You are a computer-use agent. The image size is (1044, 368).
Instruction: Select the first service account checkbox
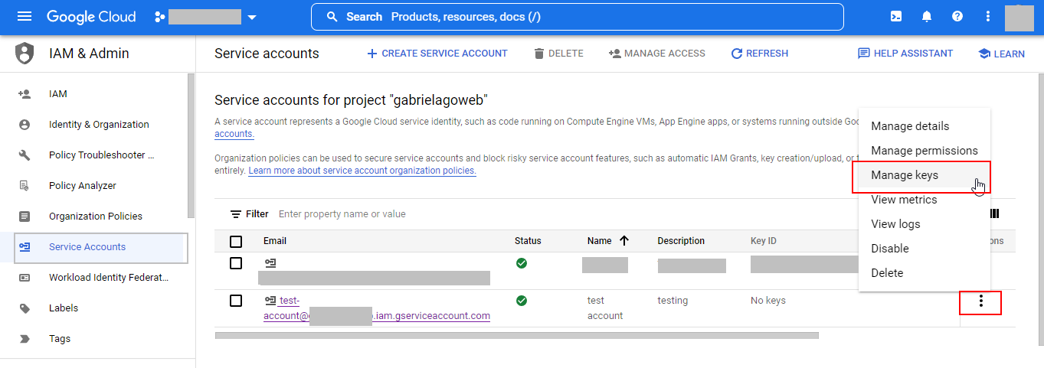236,263
